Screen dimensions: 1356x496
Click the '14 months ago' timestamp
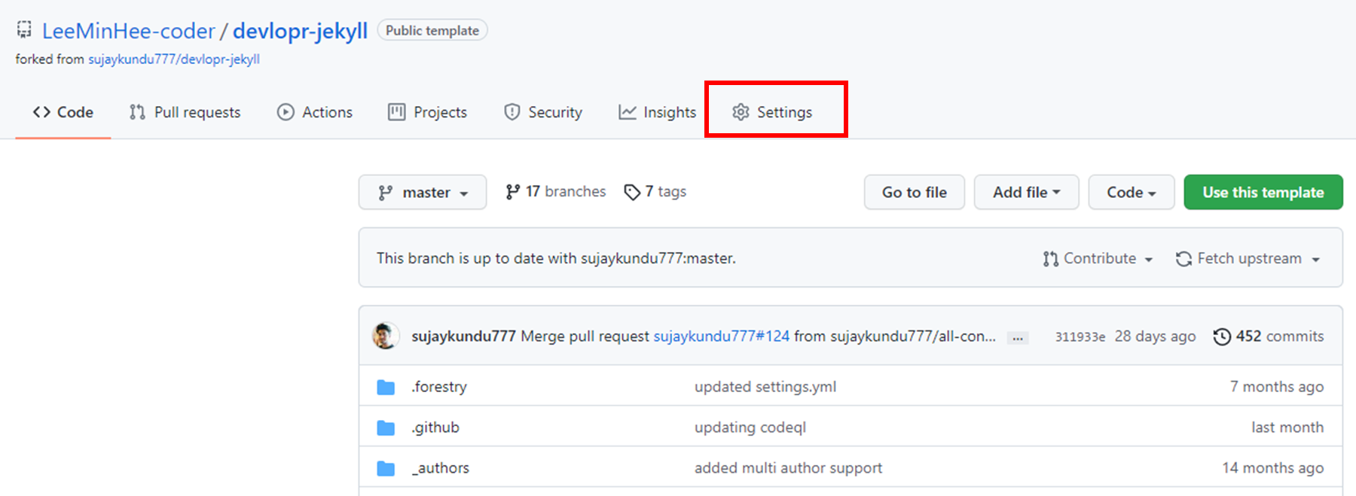coord(1273,468)
